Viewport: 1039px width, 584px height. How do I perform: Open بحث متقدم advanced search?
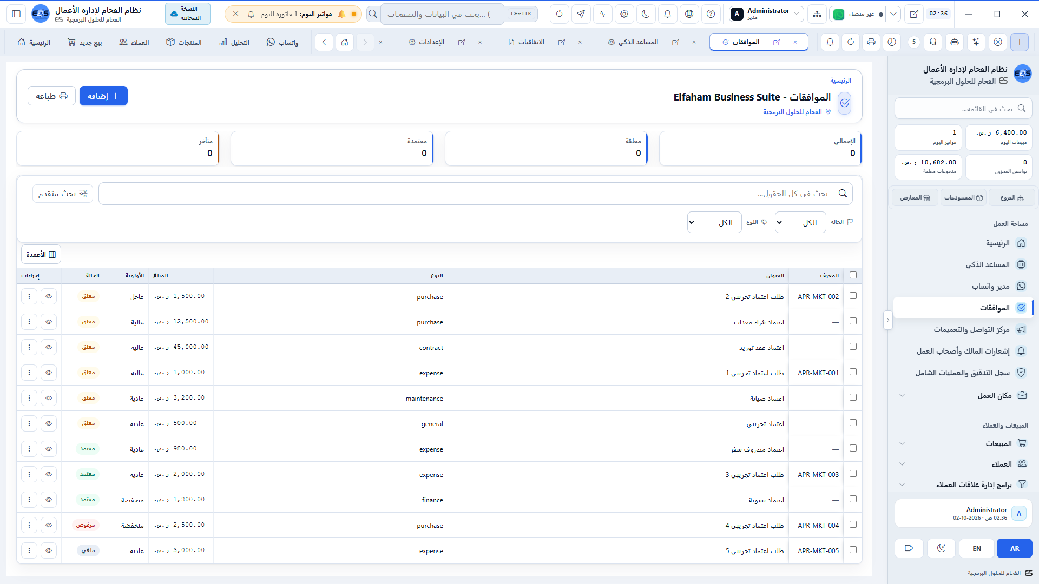click(63, 194)
